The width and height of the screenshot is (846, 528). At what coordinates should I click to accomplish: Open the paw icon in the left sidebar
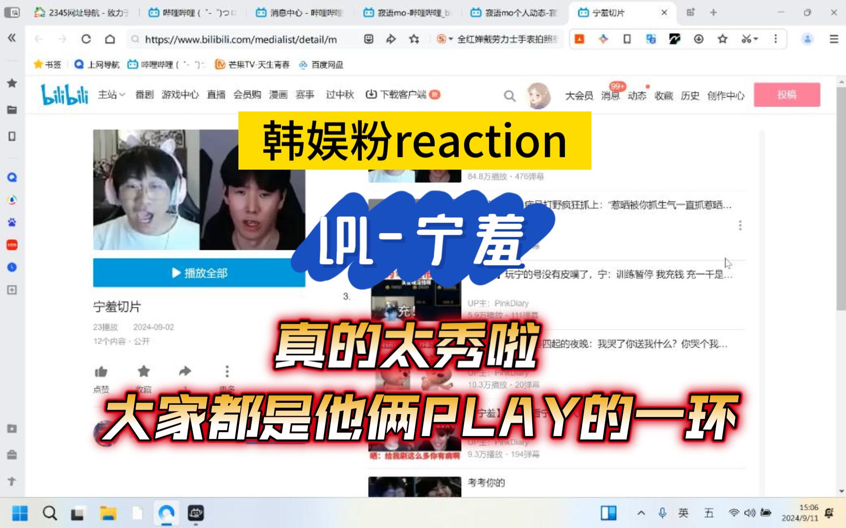coord(12,222)
